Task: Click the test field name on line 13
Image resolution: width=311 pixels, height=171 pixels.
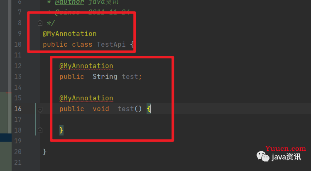Action: 130,76
